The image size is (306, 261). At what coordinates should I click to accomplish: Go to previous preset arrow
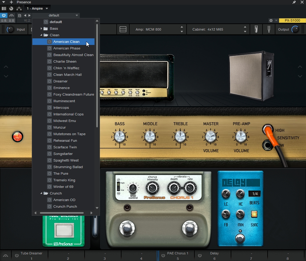pyautogui.click(x=25, y=15)
